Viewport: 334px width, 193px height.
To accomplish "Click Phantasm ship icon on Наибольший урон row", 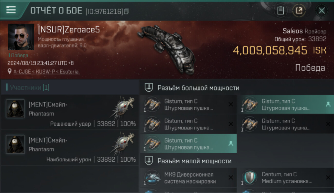I will 123,143.
